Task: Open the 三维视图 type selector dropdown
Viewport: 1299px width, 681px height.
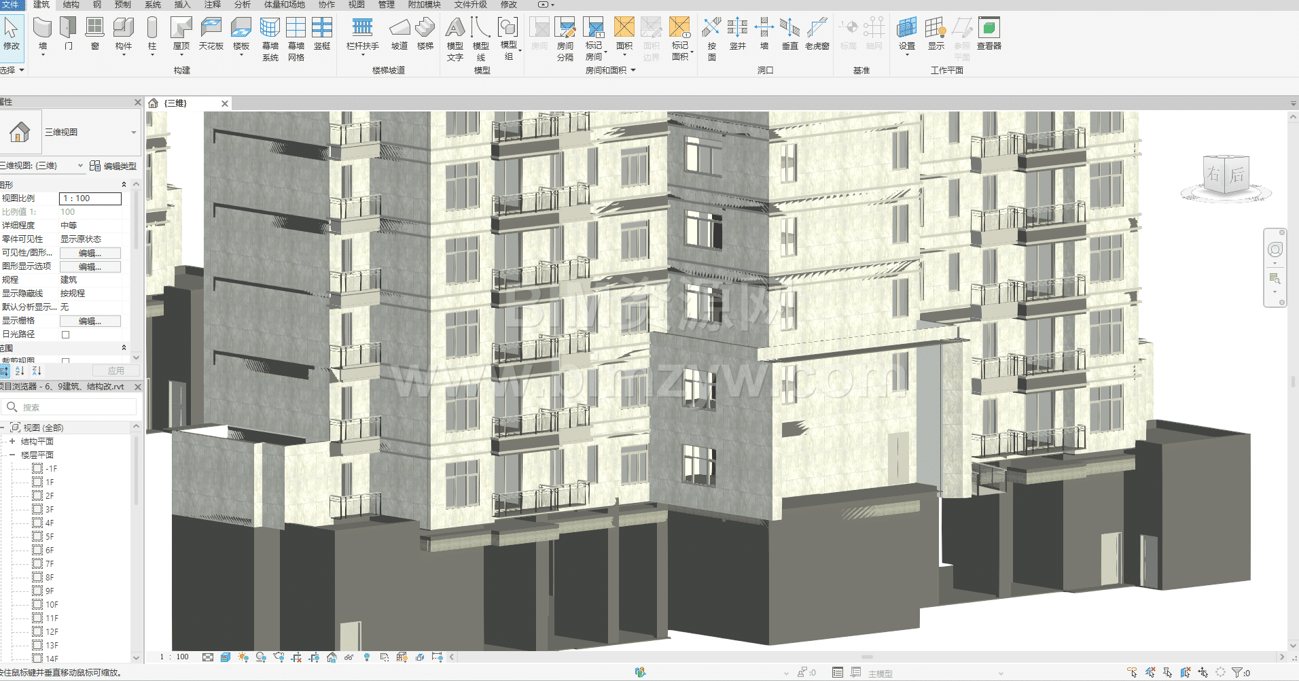Action: point(133,133)
